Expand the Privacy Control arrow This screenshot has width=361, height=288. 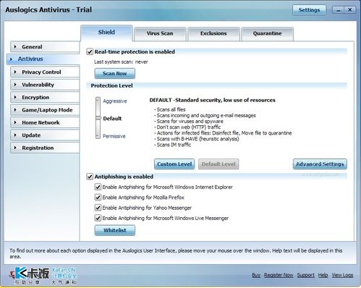(15, 72)
